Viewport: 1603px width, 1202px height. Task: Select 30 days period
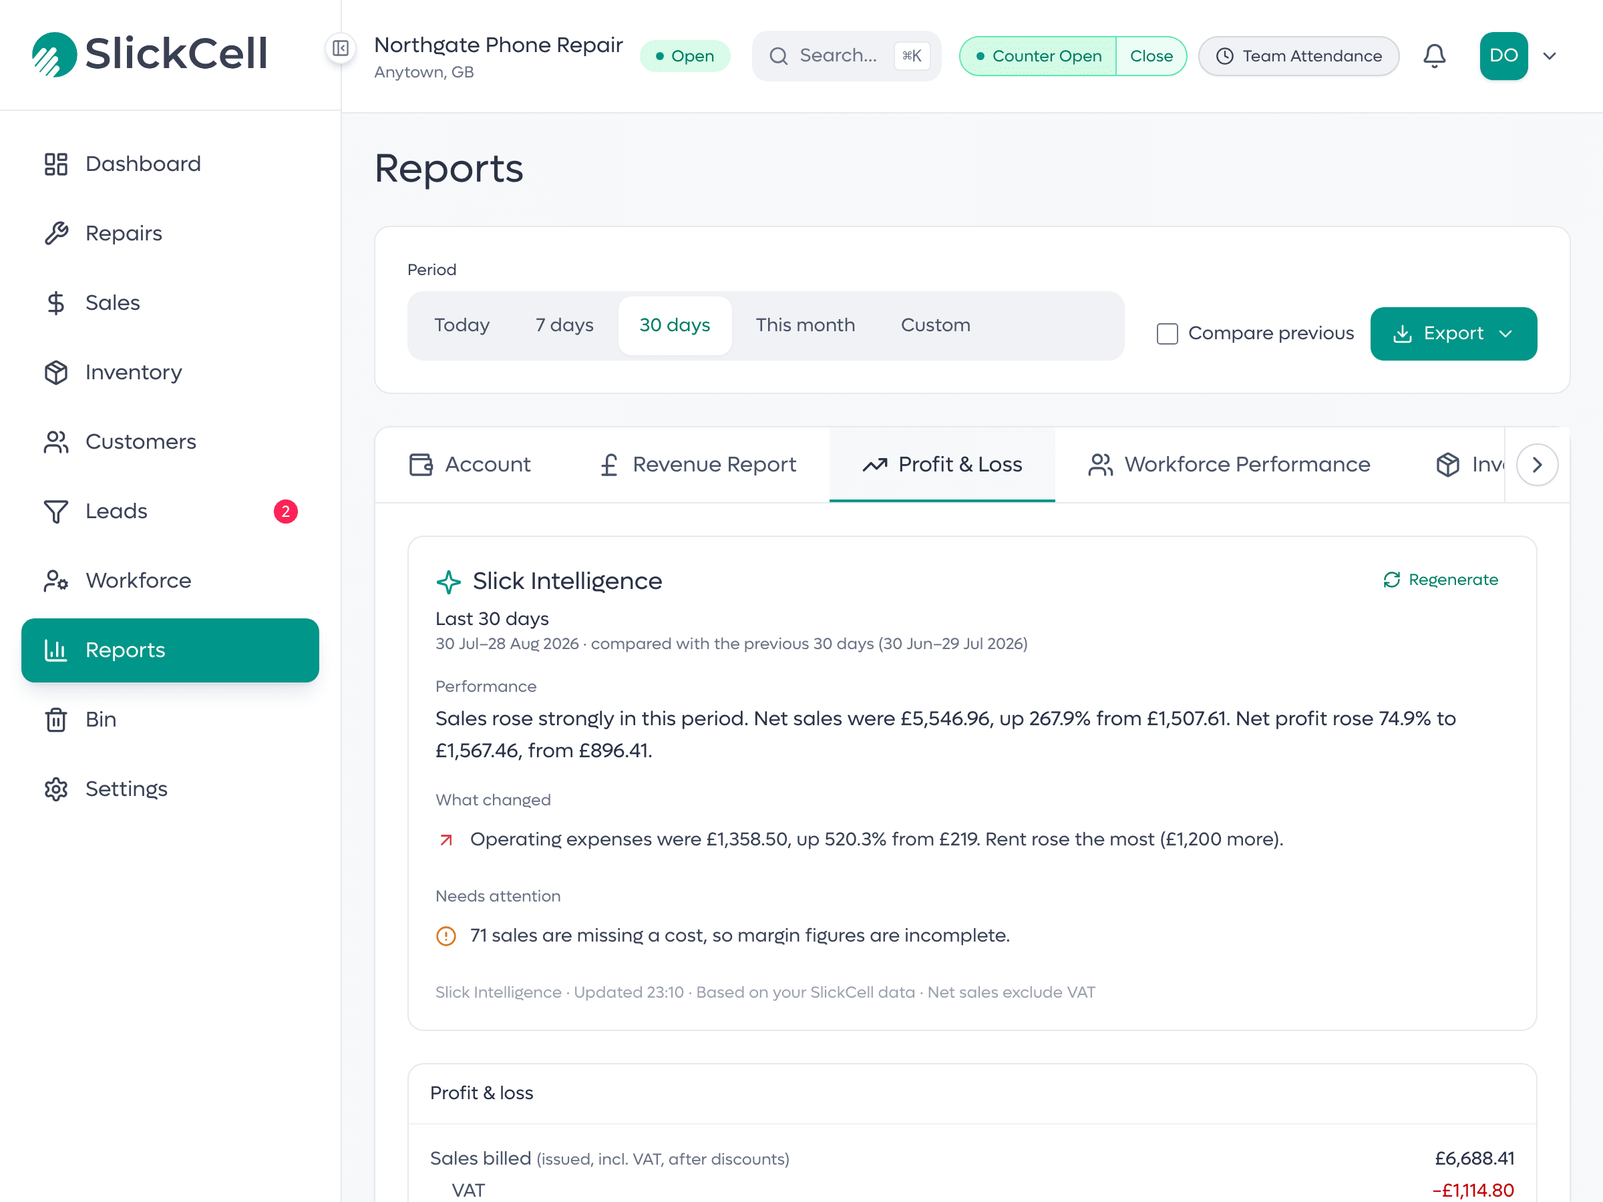point(675,325)
